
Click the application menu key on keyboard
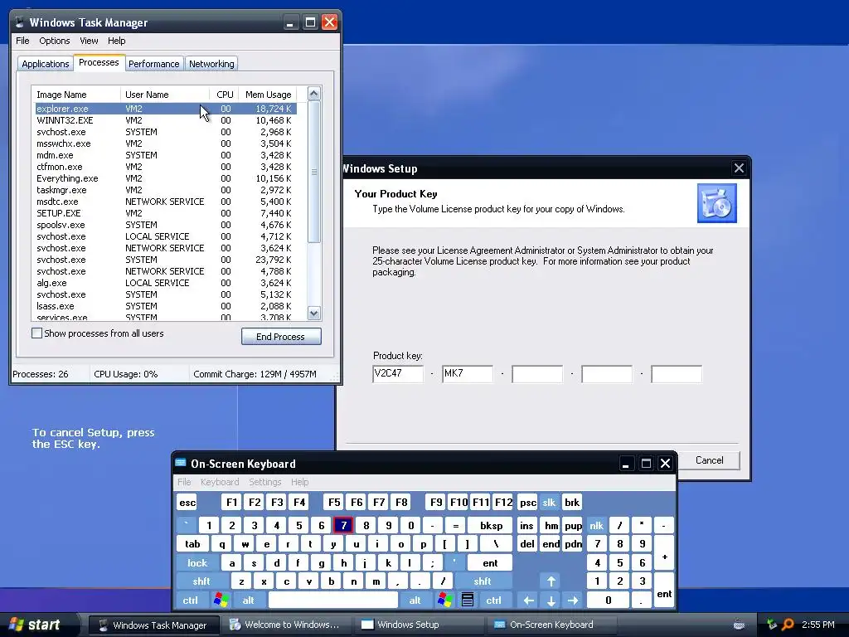point(468,600)
